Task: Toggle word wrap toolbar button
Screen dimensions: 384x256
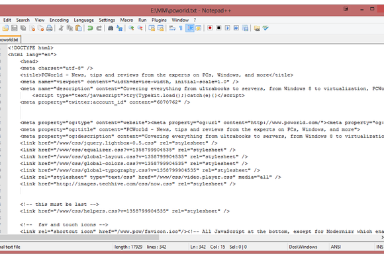Action: click(x=172, y=28)
